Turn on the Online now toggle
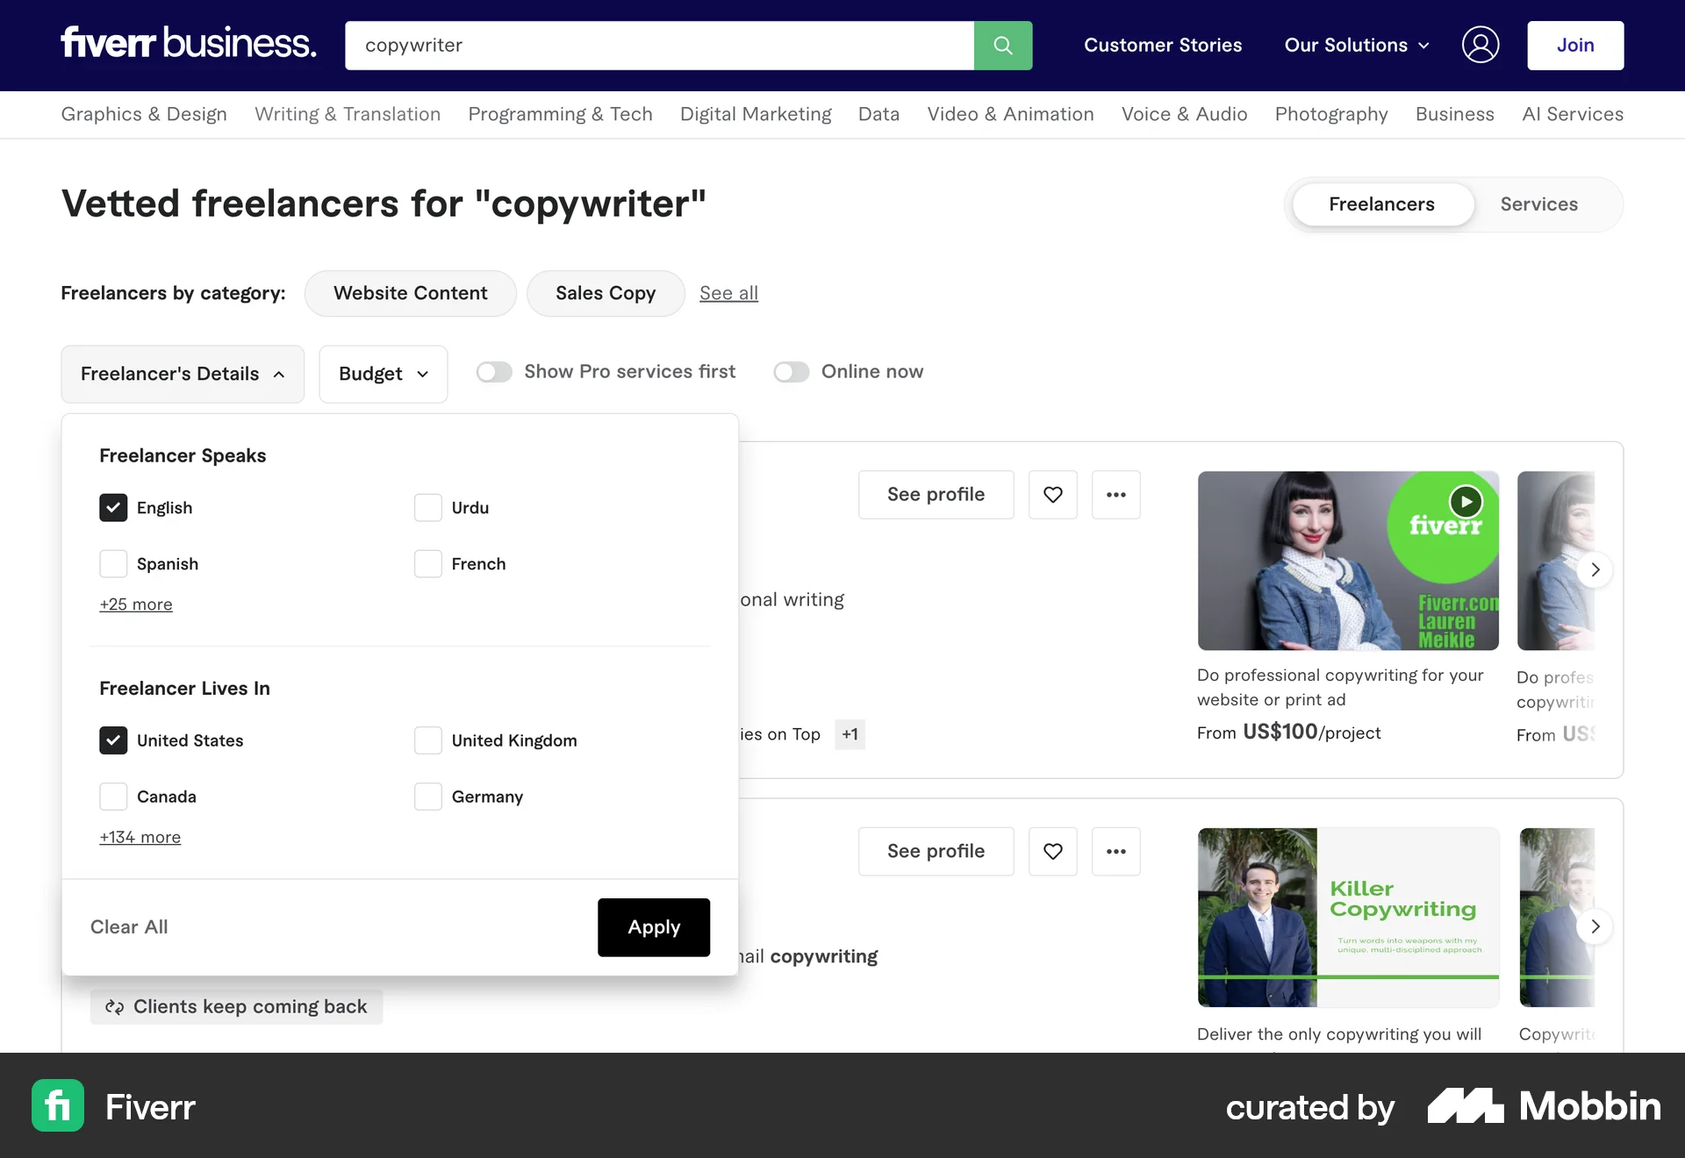This screenshot has height=1158, width=1685. 792,372
